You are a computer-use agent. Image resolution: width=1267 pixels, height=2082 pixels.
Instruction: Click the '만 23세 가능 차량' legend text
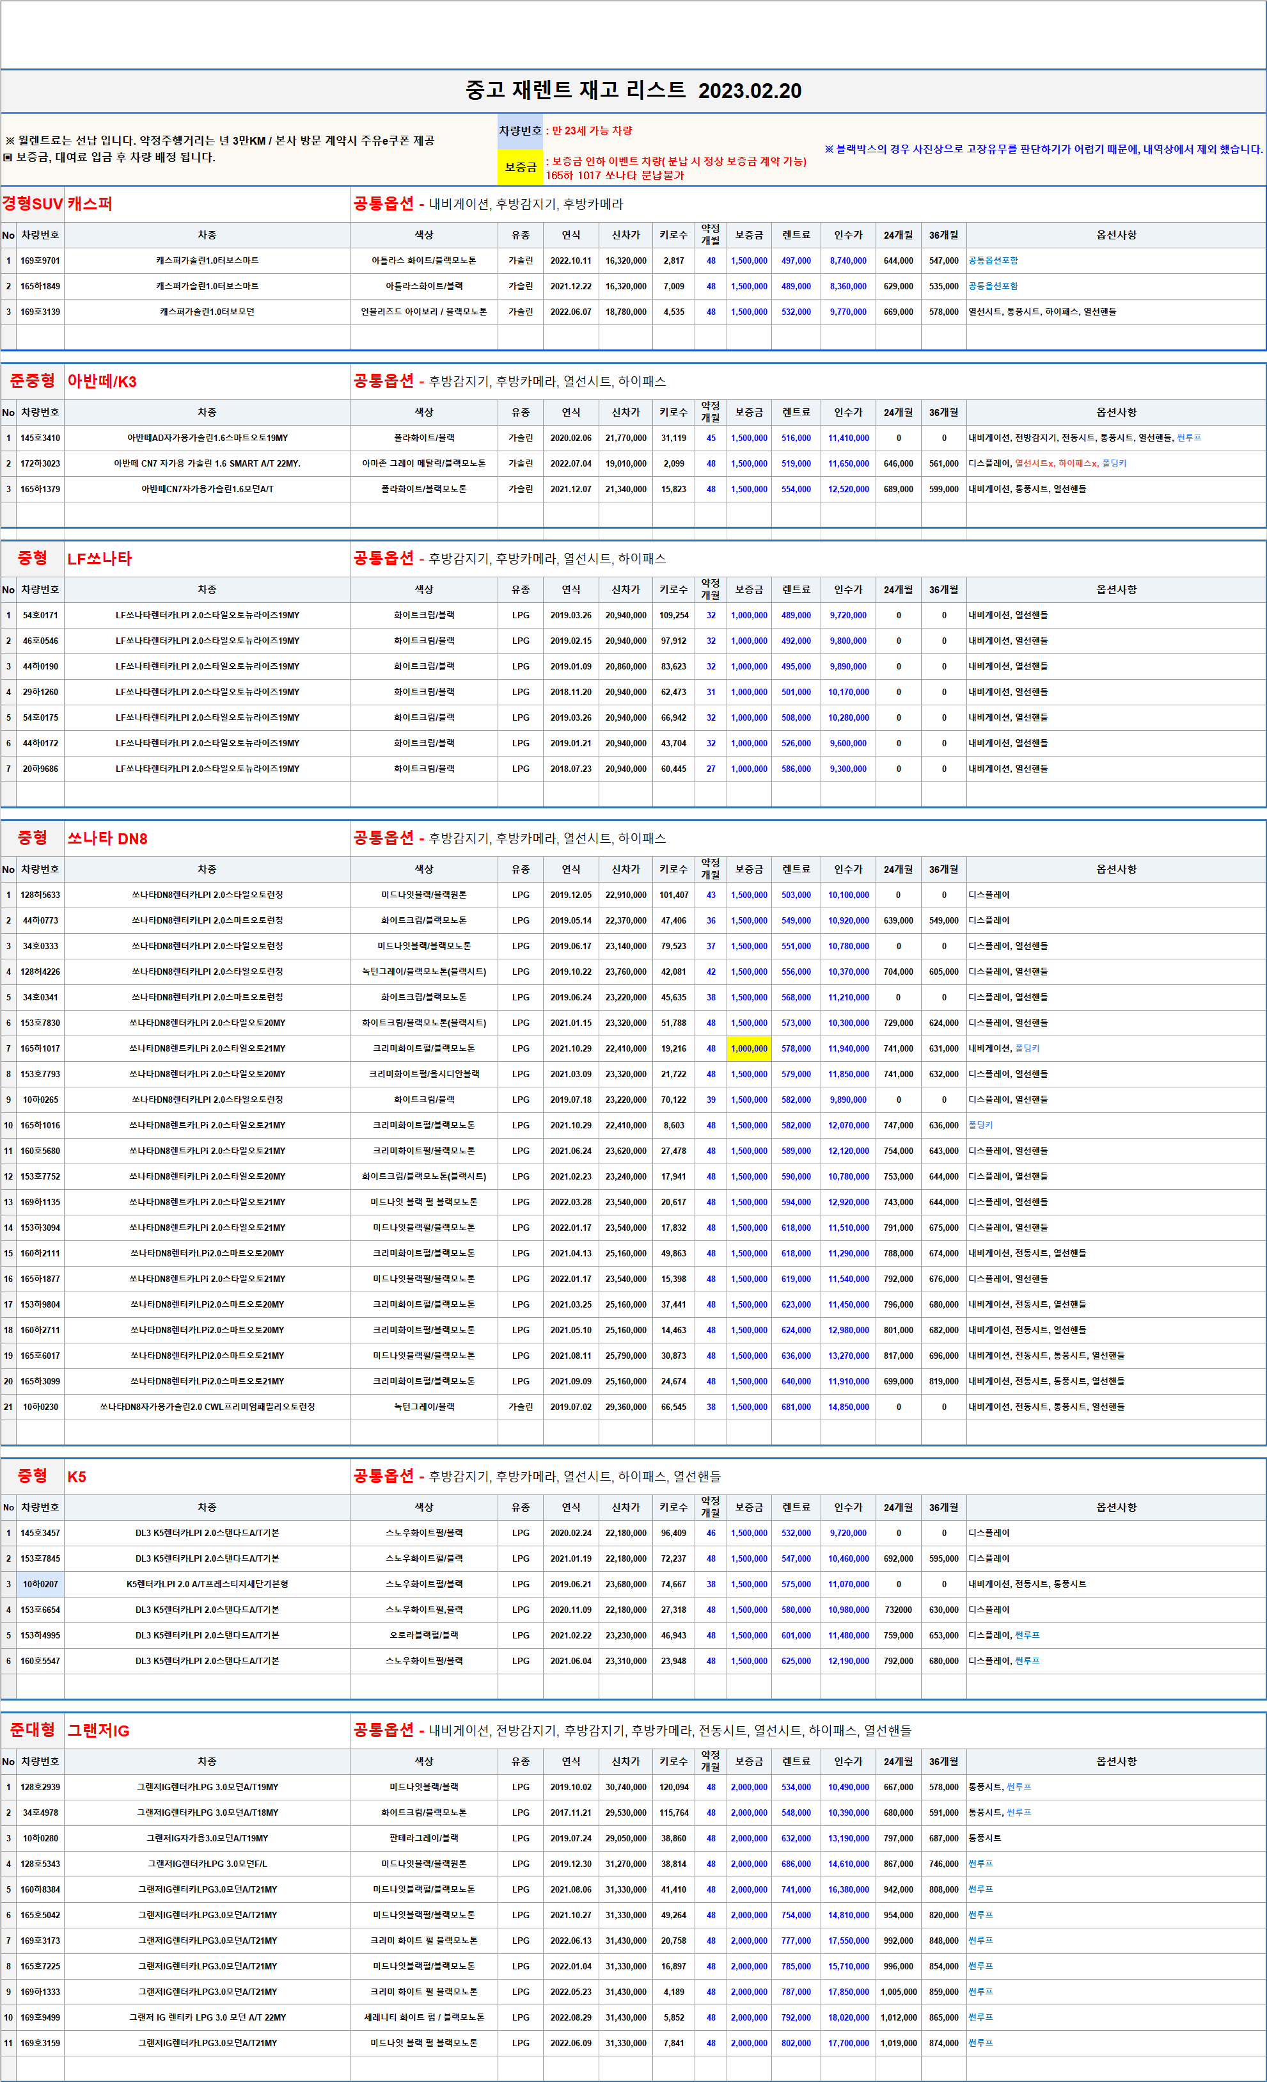click(592, 131)
